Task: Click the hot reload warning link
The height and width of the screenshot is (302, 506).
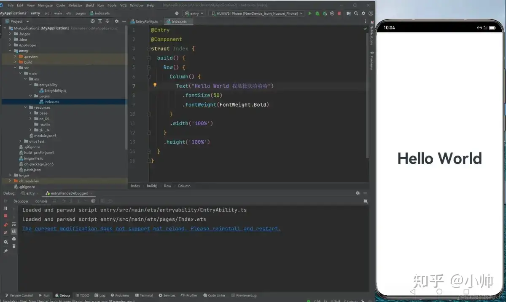Action: pos(151,229)
